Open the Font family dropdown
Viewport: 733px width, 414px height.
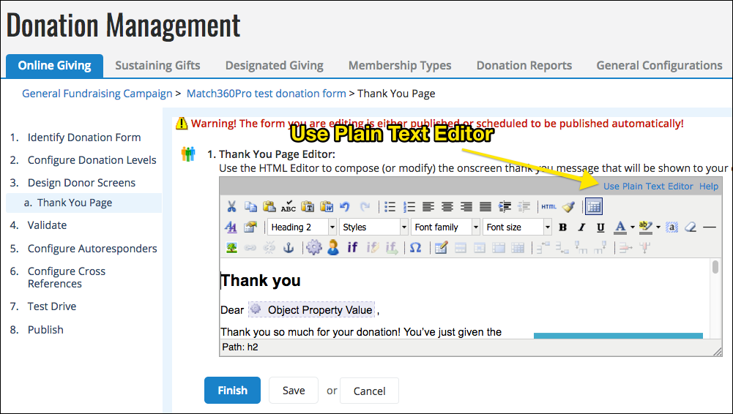445,227
